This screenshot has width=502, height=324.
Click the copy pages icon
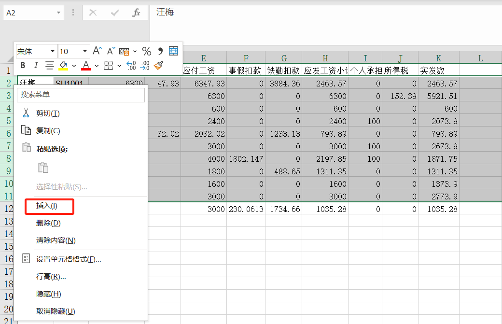pos(26,130)
